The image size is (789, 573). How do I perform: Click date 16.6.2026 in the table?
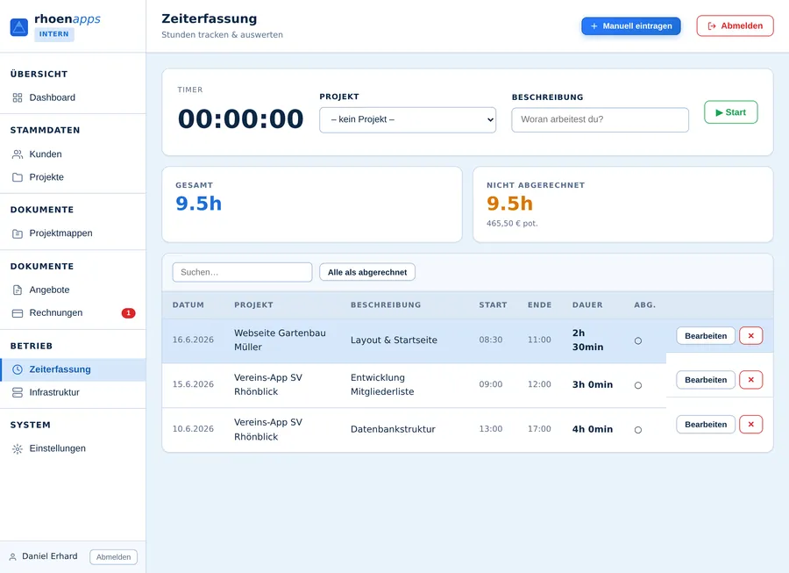click(193, 340)
